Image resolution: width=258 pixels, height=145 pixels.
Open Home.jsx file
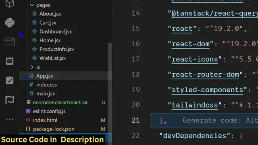(50, 40)
